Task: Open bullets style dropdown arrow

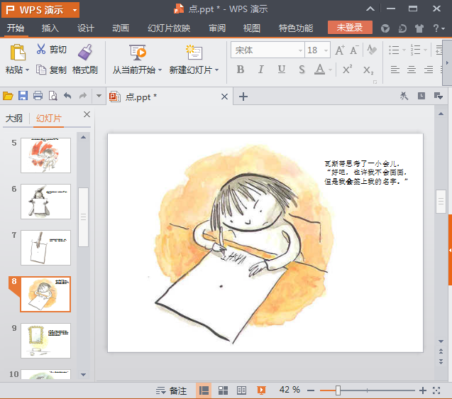Action: tap(404, 50)
